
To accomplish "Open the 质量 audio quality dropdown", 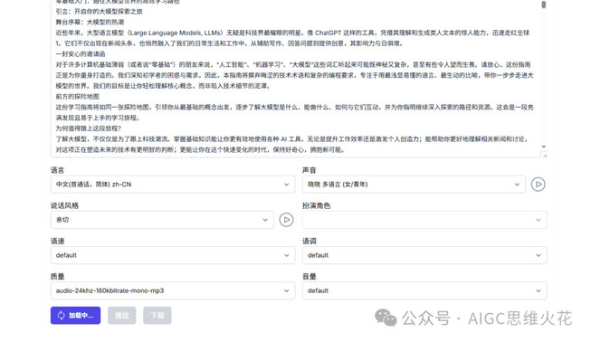I will pos(173,290).
